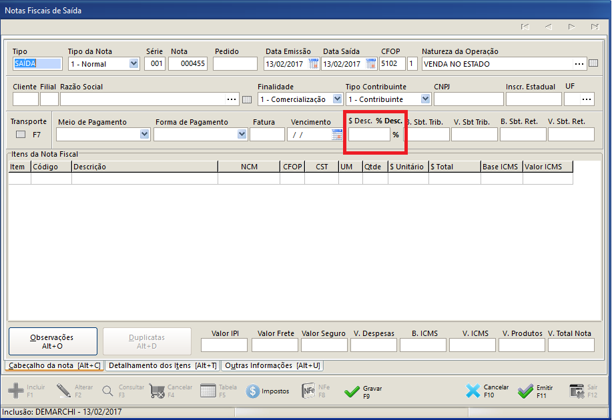The height and width of the screenshot is (420, 612).
Task: Expand Tipo Contribuinte dropdown
Action: pyautogui.click(x=425, y=99)
